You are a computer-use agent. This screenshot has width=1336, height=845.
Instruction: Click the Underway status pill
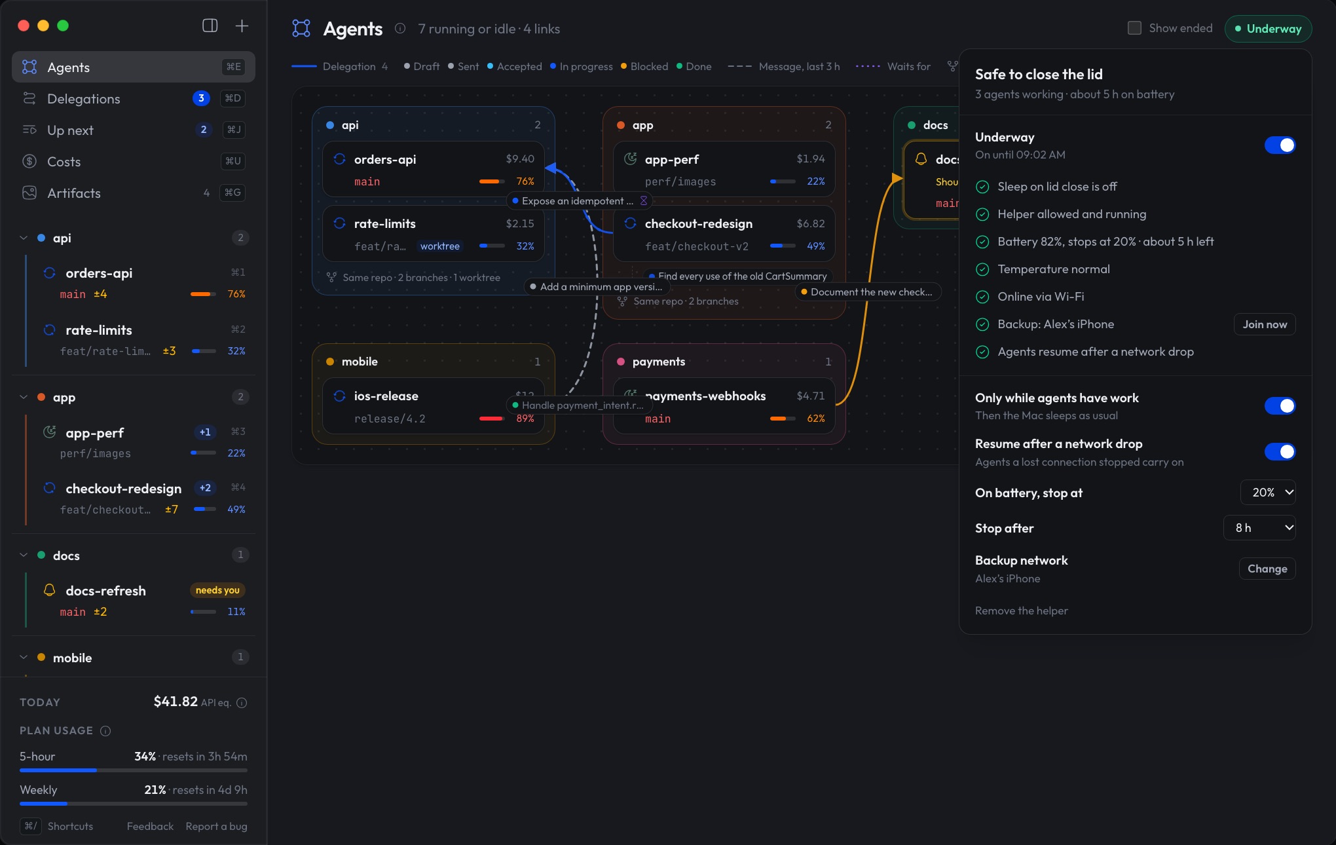tap(1268, 28)
